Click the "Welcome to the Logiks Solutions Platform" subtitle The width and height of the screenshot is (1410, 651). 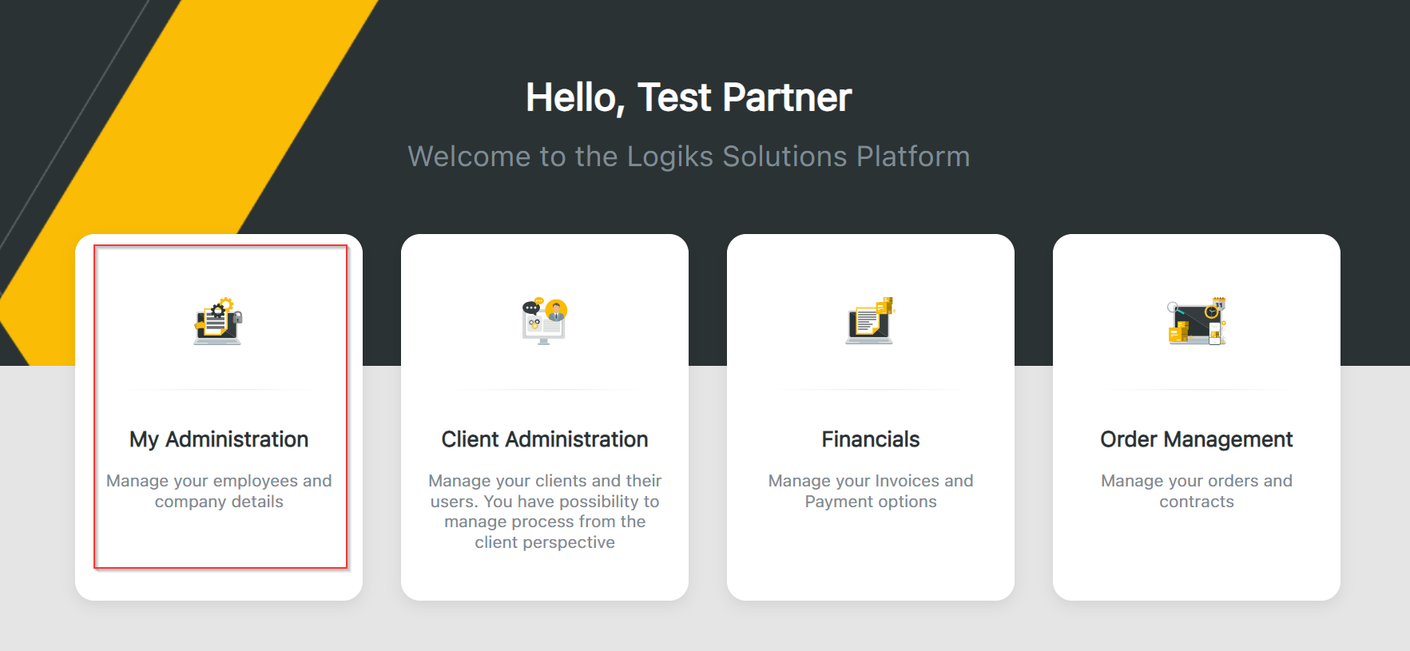click(689, 157)
